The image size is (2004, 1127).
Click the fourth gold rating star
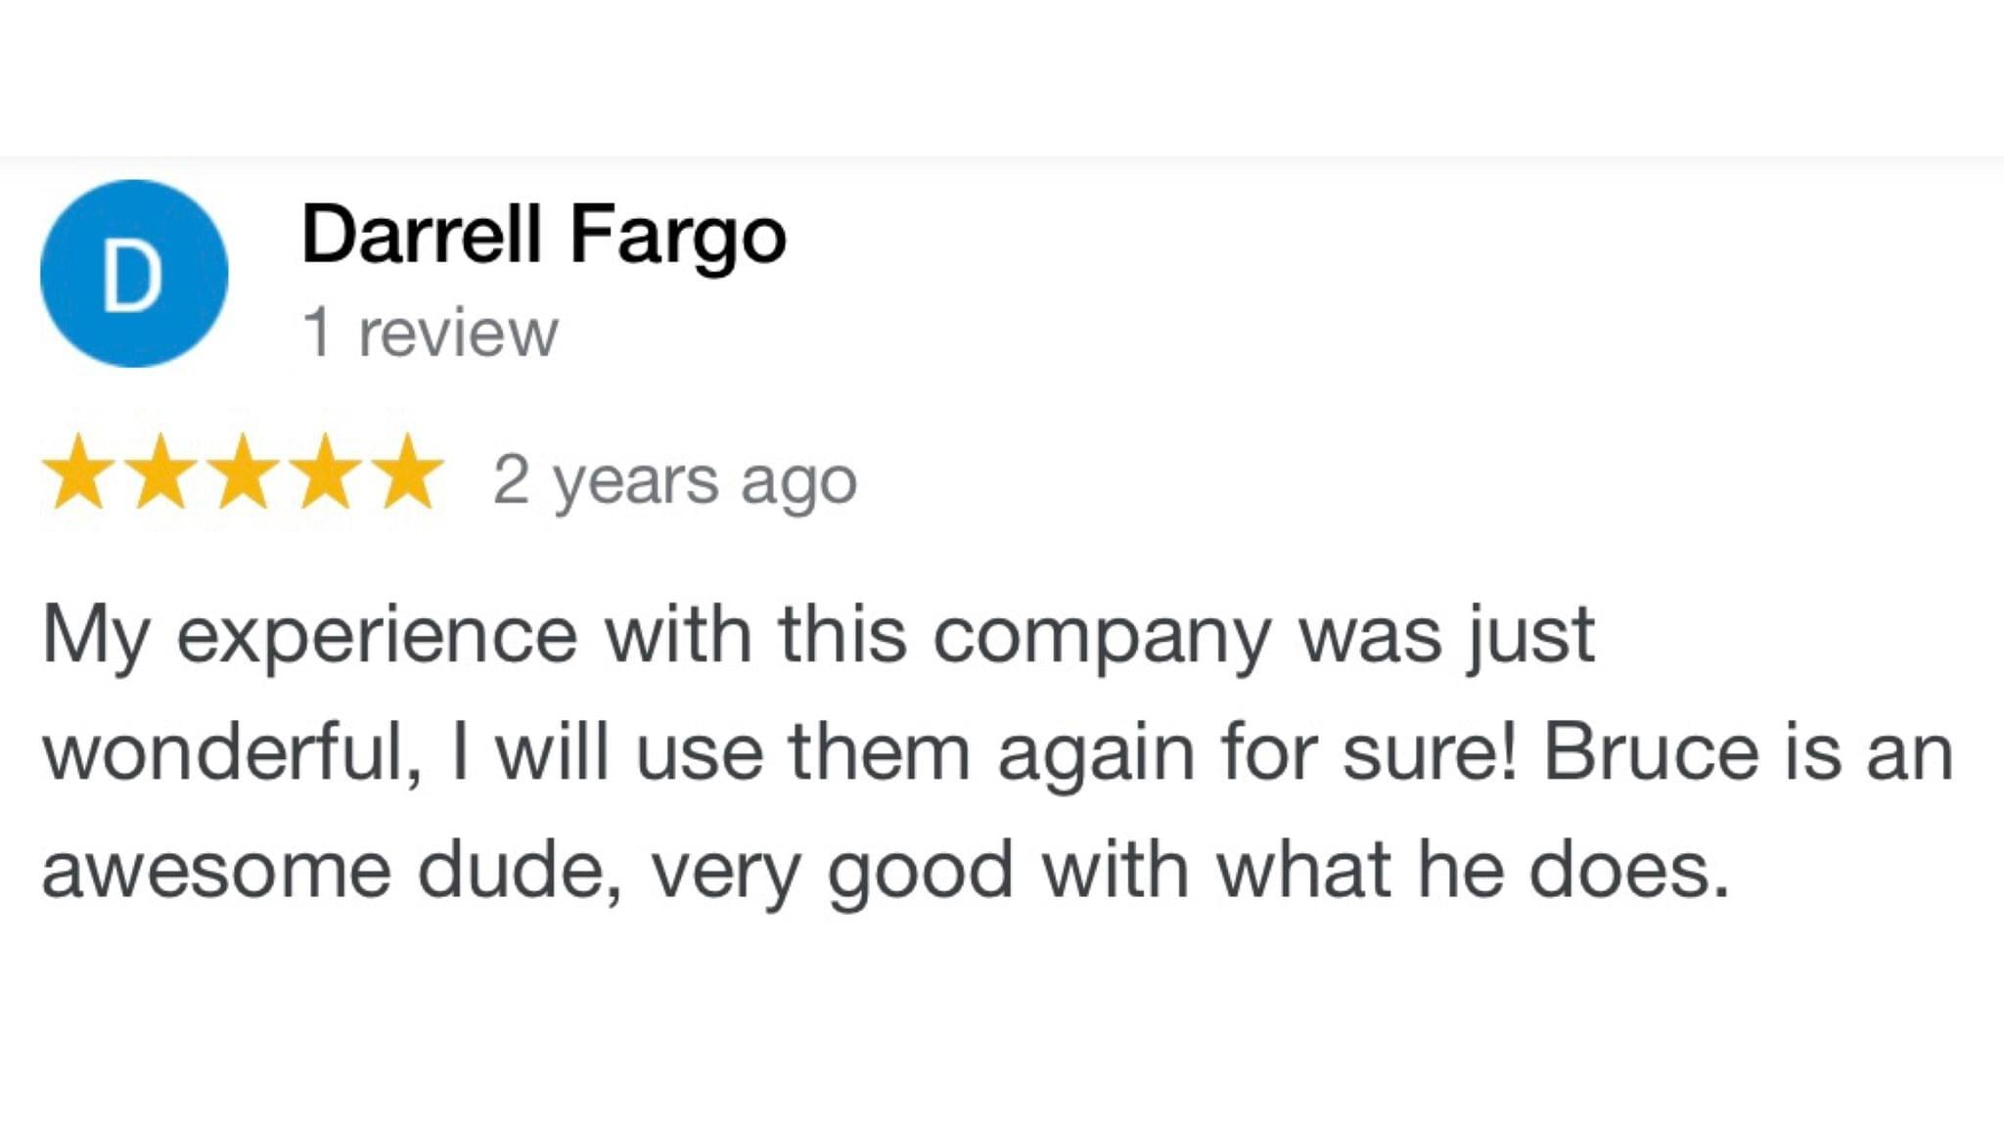pos(326,475)
